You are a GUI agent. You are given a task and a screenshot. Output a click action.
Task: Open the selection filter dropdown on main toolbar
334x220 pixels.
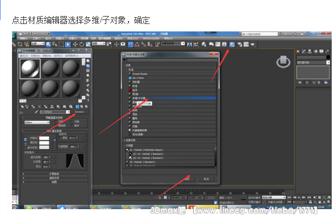(38, 43)
